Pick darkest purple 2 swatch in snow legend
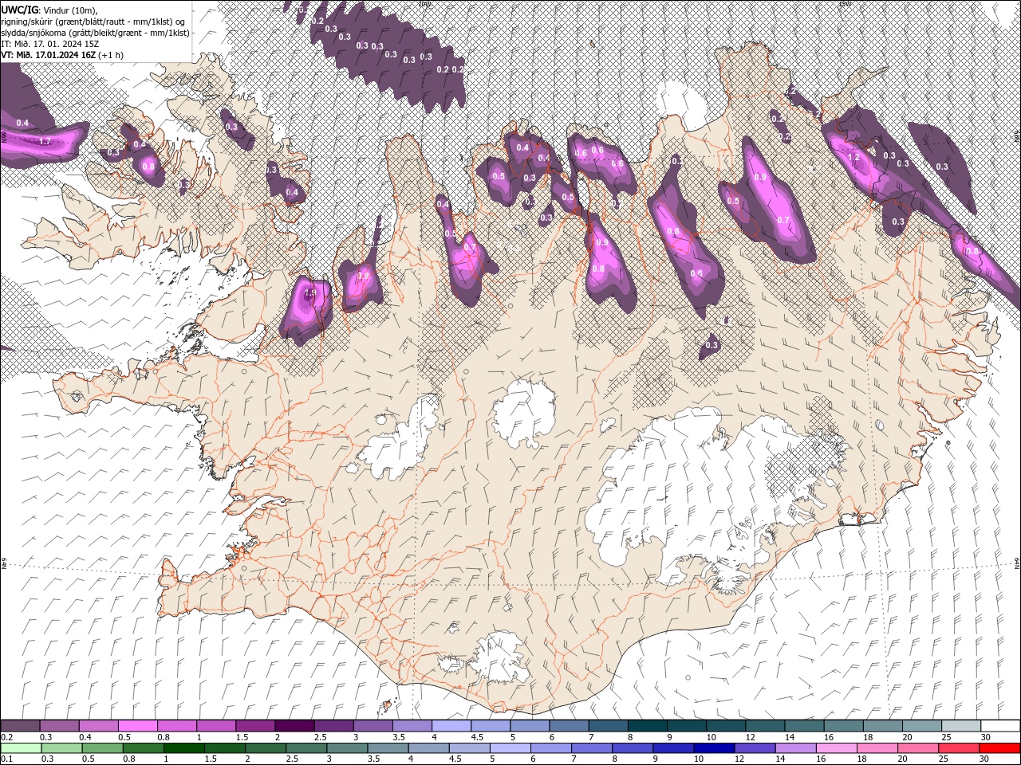 click(x=294, y=726)
